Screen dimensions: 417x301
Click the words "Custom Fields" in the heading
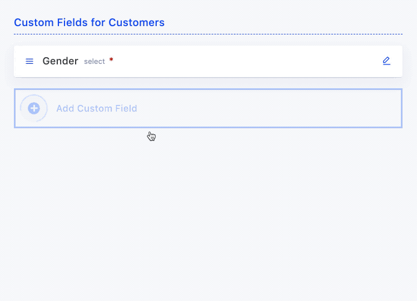pos(51,23)
